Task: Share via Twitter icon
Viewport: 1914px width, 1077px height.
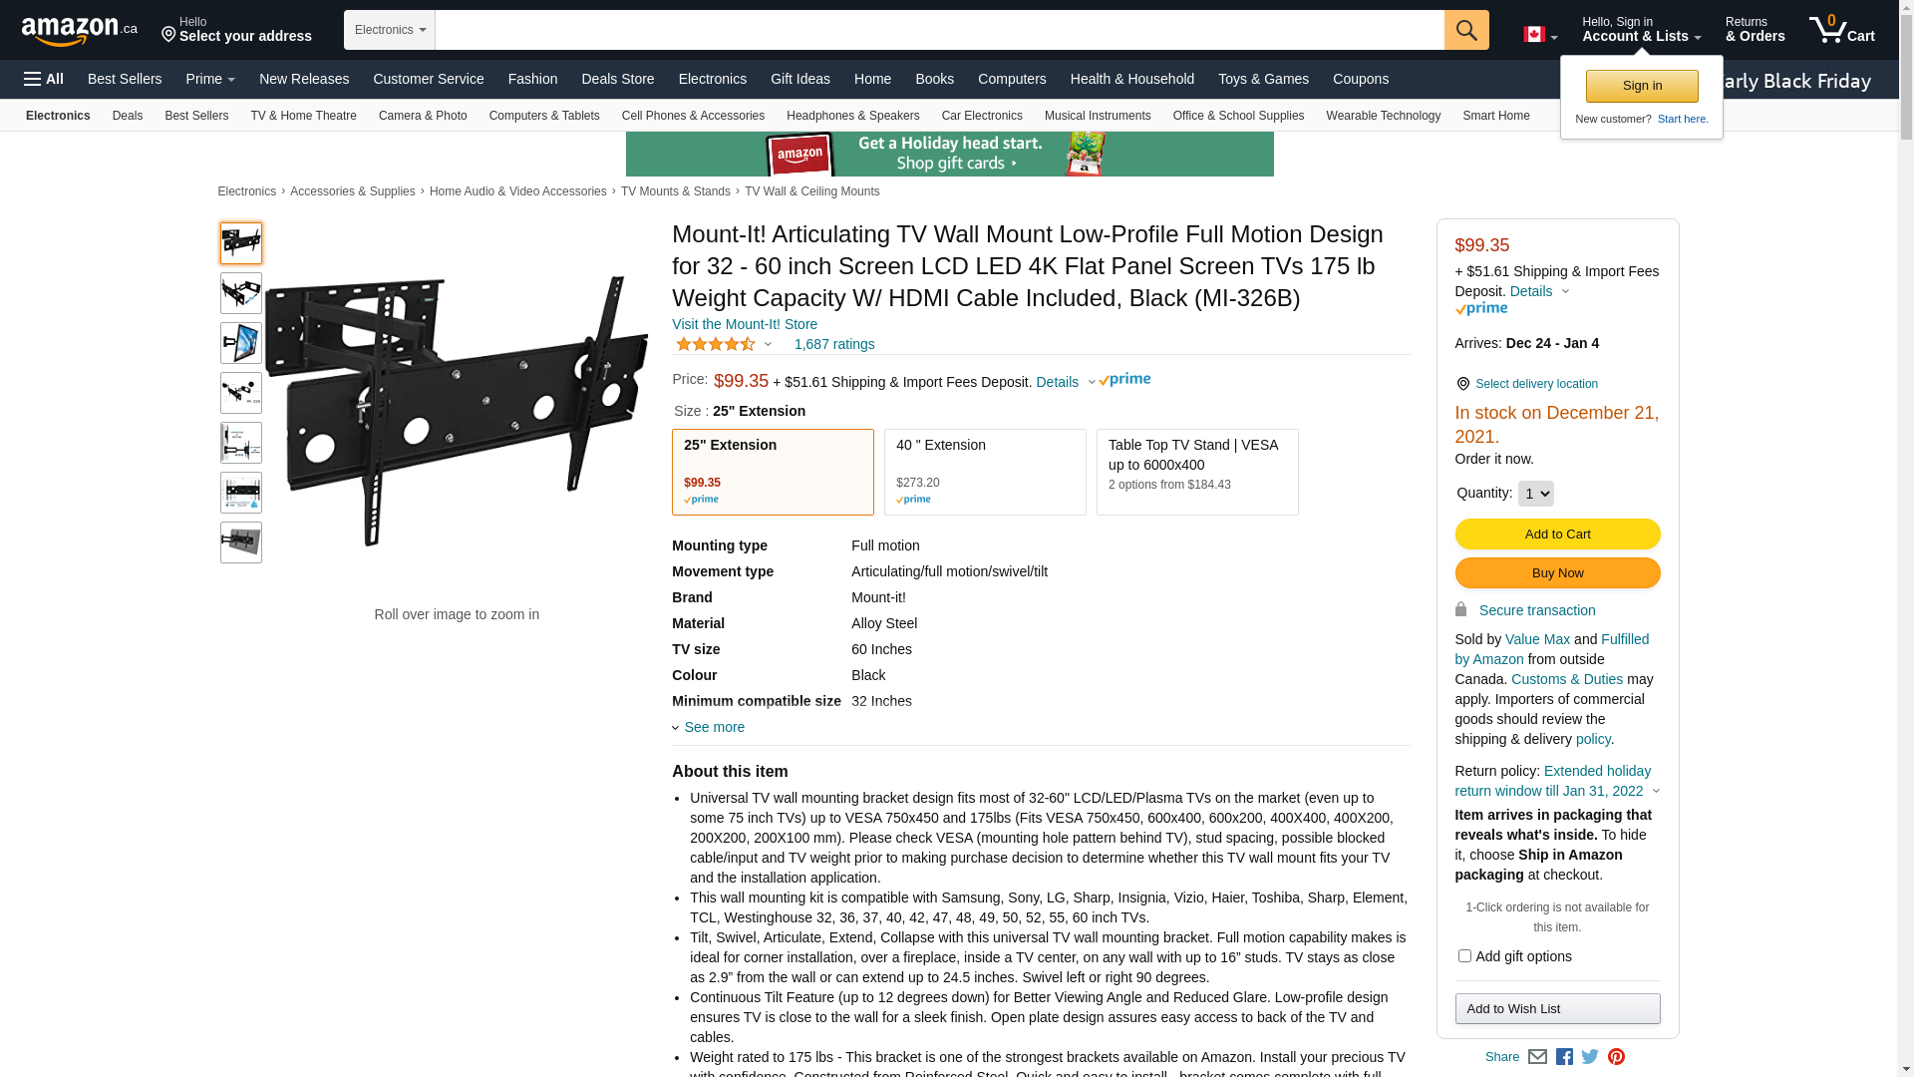Action: (1590, 1057)
